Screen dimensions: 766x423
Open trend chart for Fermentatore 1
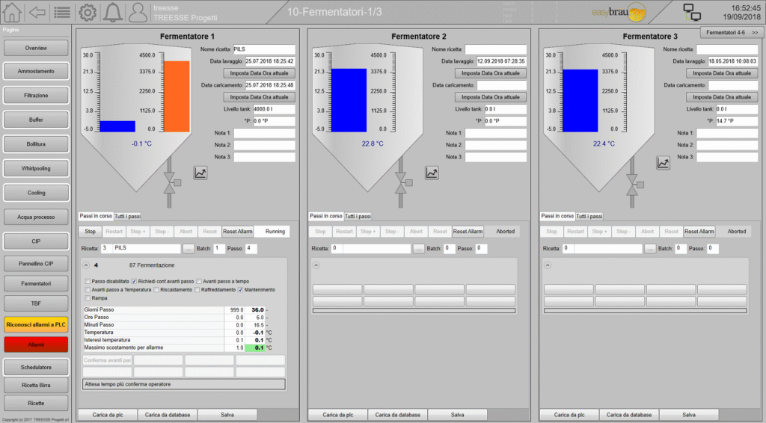pos(200,173)
